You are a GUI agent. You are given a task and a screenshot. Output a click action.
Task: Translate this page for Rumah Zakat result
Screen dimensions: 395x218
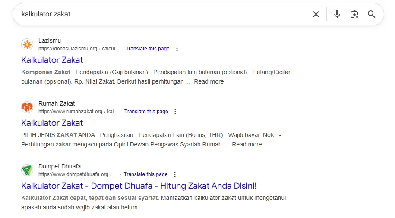pyautogui.click(x=146, y=112)
